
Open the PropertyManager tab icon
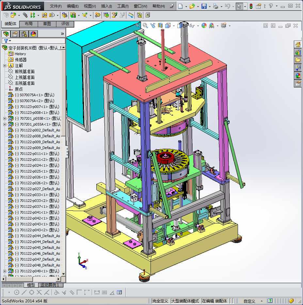tap(15, 34)
